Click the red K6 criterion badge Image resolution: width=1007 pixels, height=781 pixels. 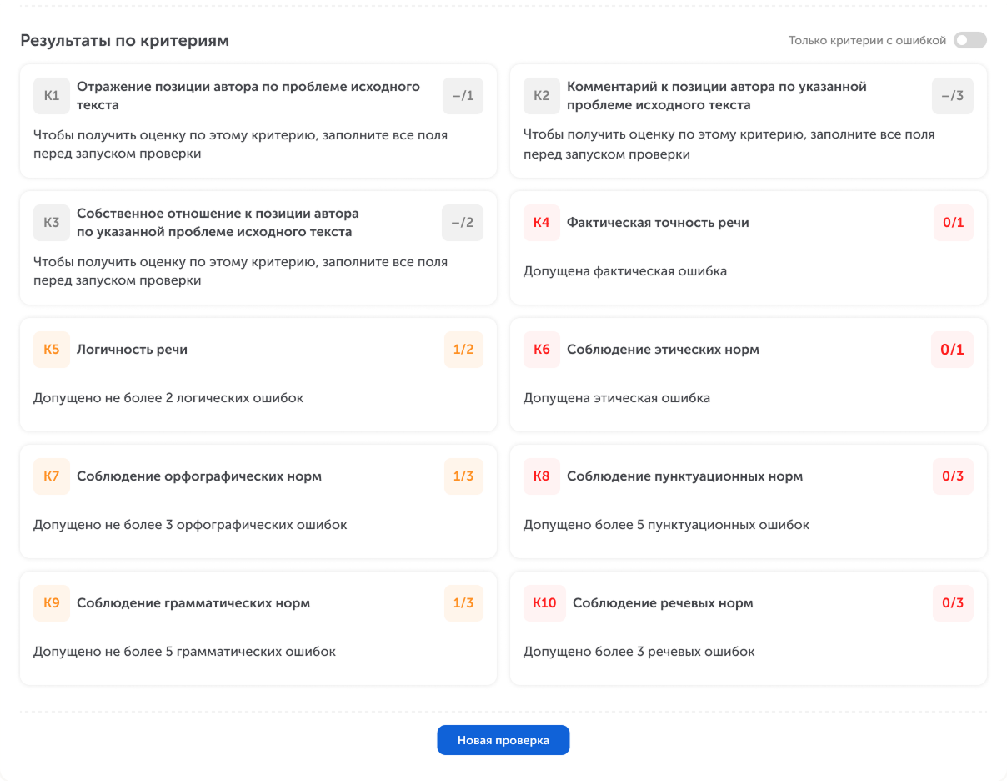[541, 350]
